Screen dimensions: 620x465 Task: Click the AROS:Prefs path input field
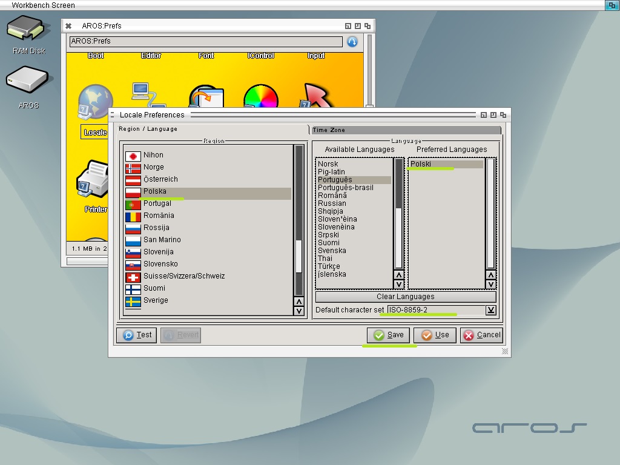pos(206,42)
